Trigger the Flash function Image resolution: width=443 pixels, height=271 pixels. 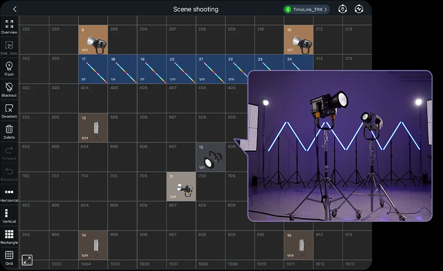tap(9, 69)
